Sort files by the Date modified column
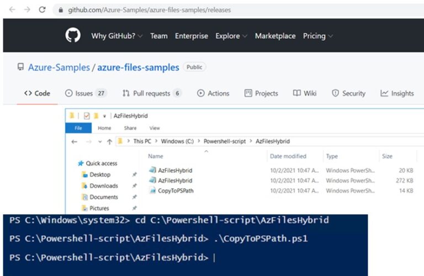 click(288, 156)
